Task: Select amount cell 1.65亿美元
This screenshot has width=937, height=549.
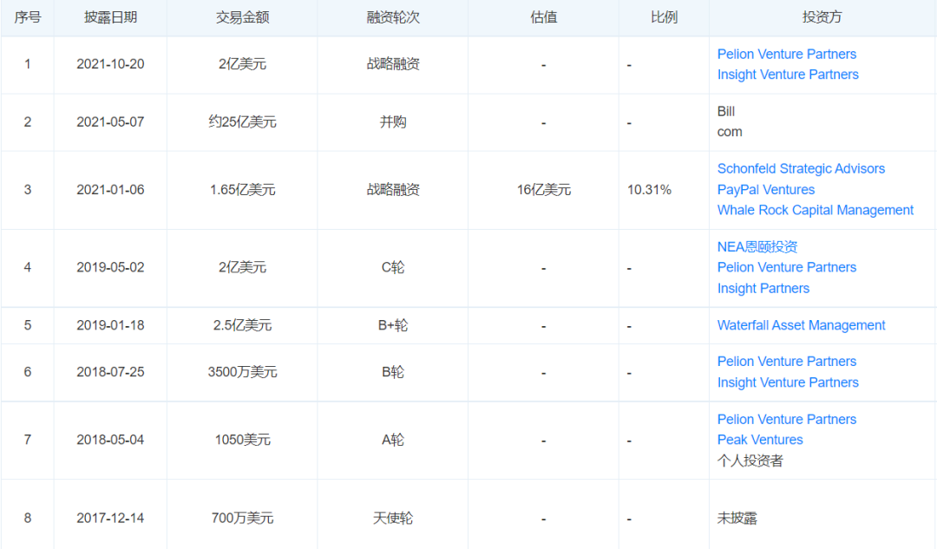Action: [242, 190]
